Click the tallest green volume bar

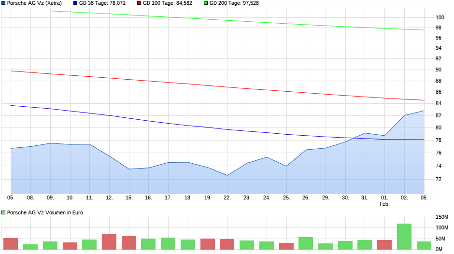pyautogui.click(x=404, y=237)
